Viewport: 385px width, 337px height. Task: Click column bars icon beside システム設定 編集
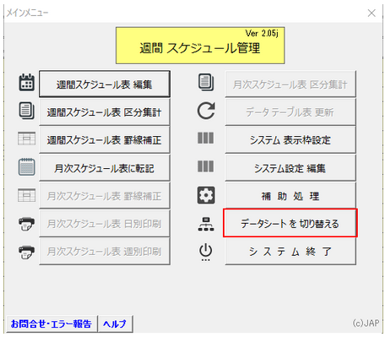tap(206, 166)
